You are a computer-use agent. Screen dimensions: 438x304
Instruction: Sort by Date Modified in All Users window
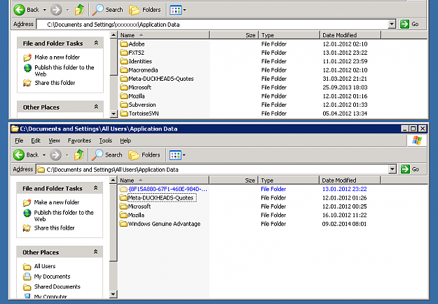click(x=350, y=180)
